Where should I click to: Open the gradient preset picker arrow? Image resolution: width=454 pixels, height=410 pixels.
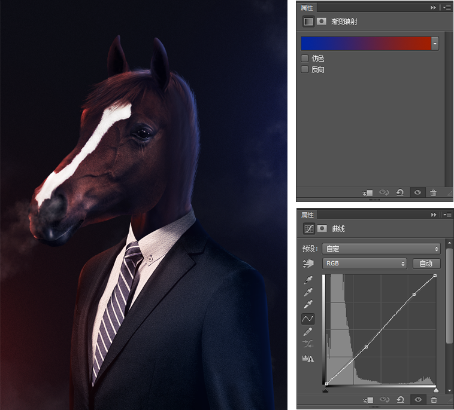(x=435, y=44)
